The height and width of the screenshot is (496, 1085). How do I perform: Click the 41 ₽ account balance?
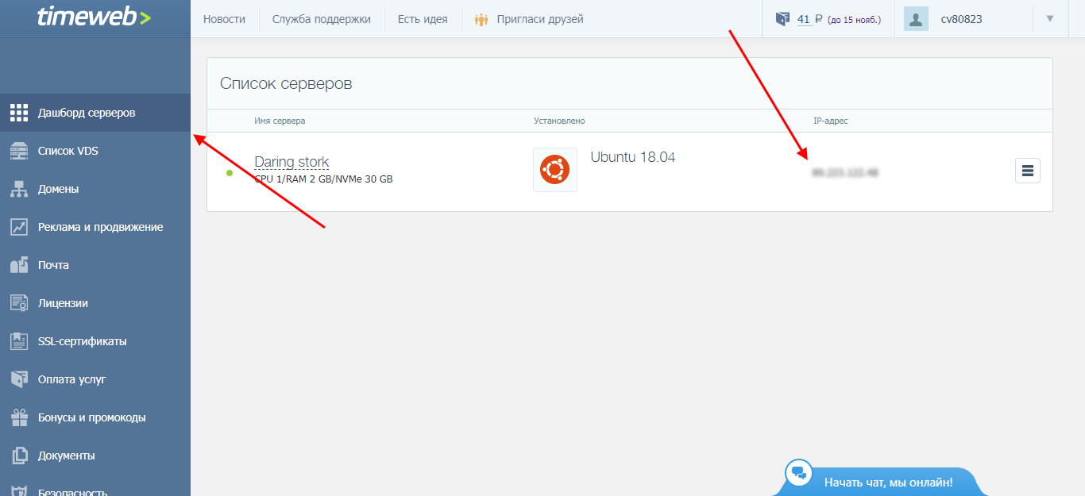click(x=804, y=19)
